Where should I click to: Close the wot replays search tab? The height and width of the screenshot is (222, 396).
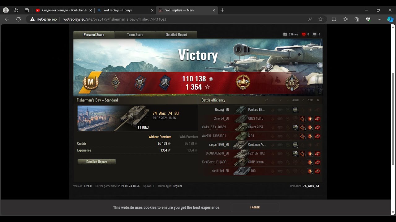(152, 10)
